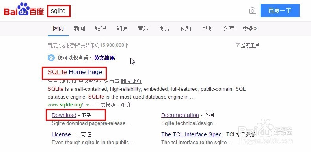
Task: Open the 搜索工具 filter
Action: click(x=248, y=46)
